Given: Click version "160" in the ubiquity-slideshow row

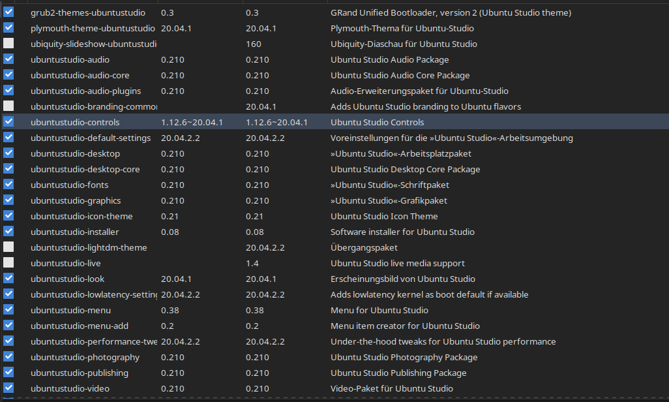Looking at the screenshot, I should pyautogui.click(x=254, y=44).
